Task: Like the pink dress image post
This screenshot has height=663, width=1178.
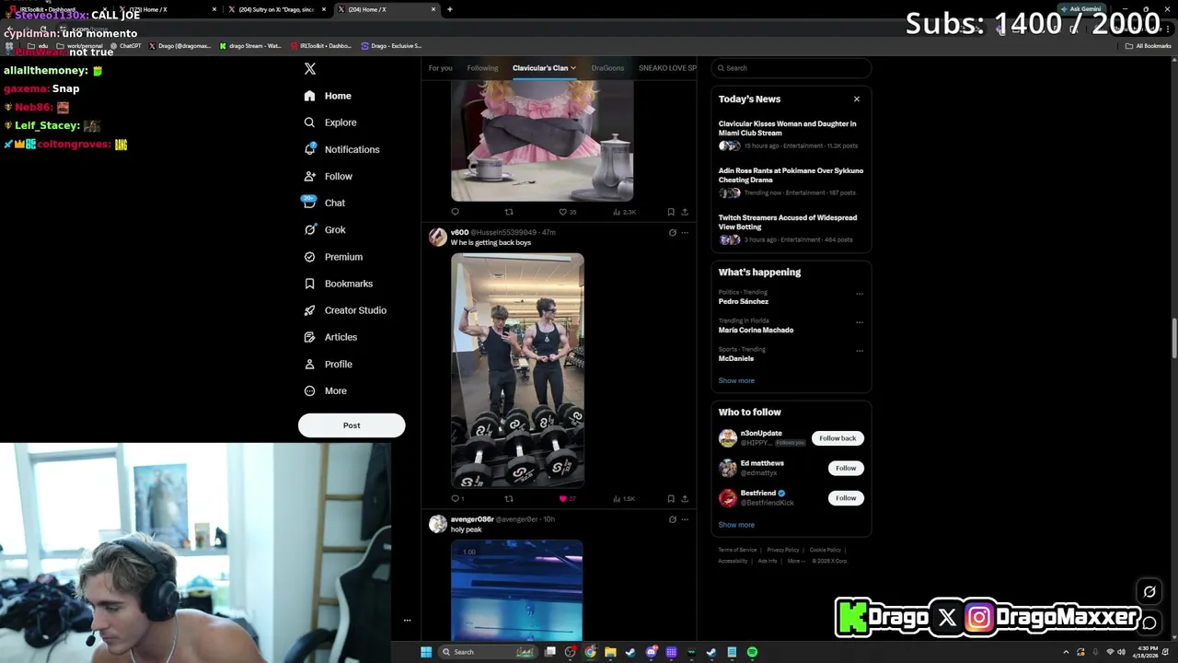Action: [x=562, y=212]
